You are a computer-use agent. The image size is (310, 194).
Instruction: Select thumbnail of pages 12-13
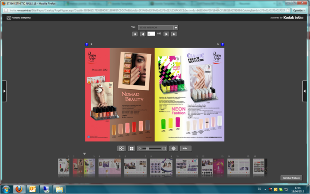tap(213, 166)
